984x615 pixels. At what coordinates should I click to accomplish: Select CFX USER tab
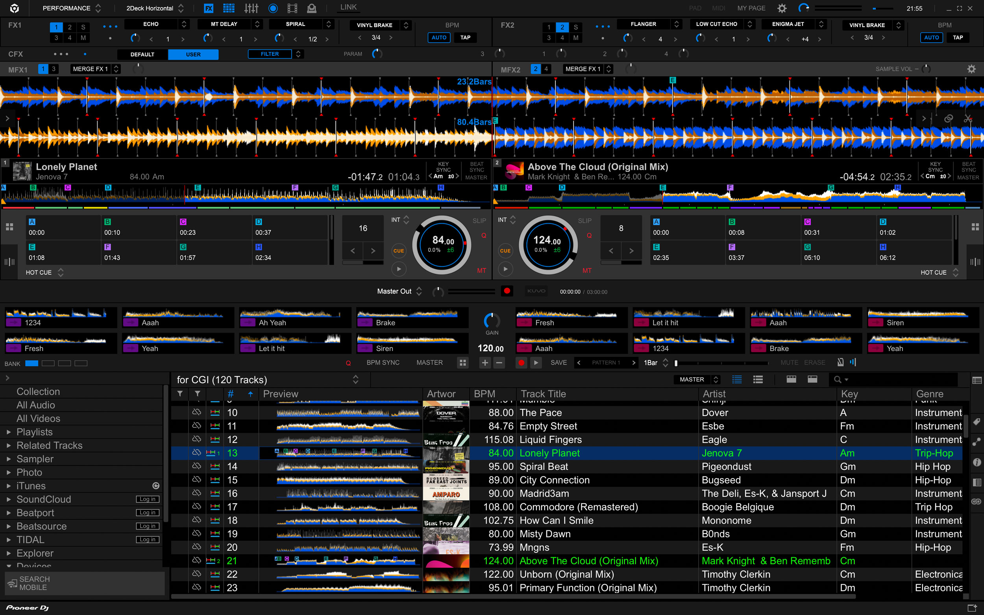tap(193, 54)
